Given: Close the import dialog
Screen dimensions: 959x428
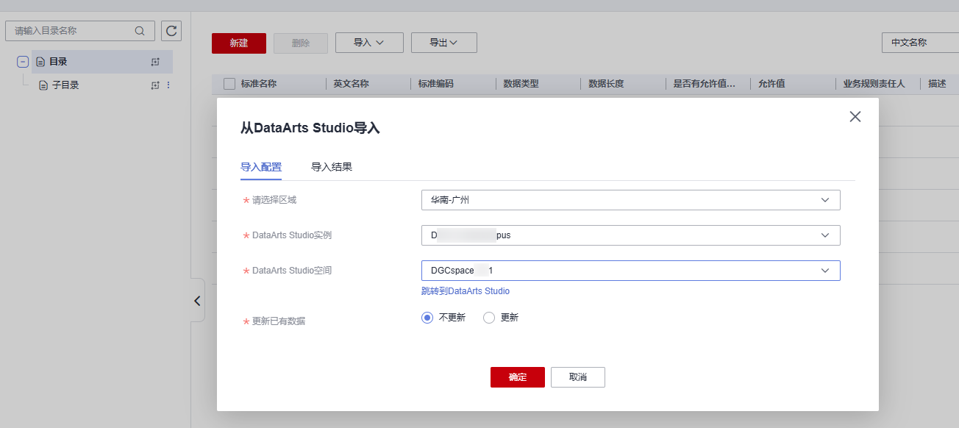Looking at the screenshot, I should pos(855,116).
